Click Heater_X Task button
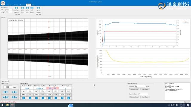This screenshot has height=107, width=191. tap(68, 95)
